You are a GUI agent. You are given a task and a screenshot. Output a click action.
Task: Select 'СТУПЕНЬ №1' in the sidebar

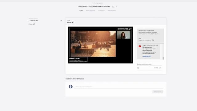tap(34, 21)
